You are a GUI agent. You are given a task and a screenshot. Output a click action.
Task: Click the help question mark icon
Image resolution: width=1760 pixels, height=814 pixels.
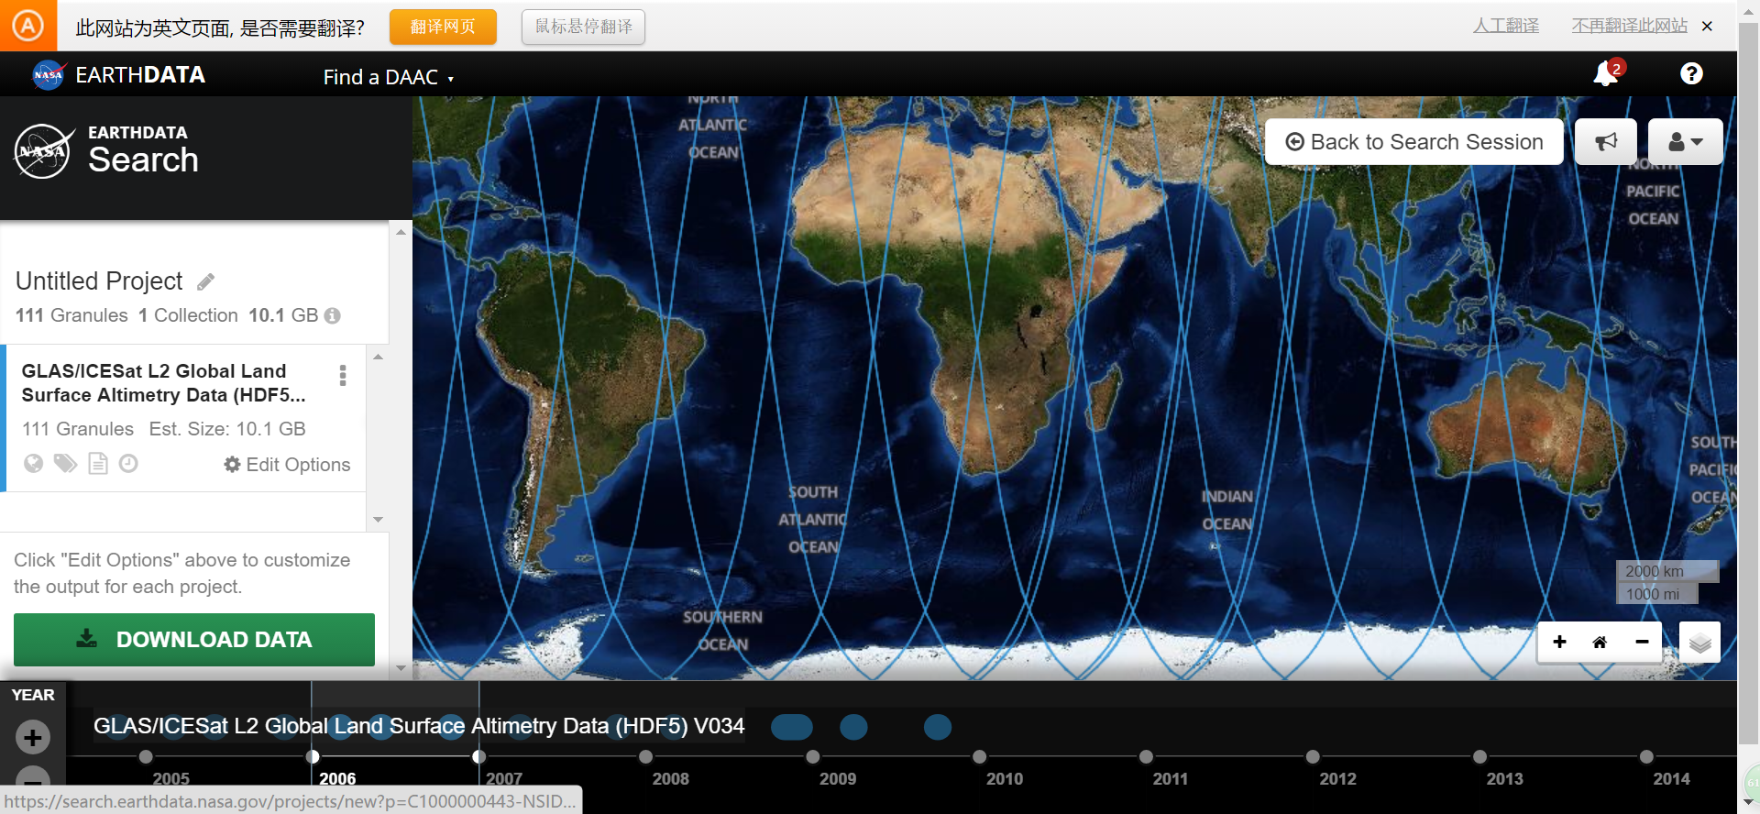point(1691,73)
